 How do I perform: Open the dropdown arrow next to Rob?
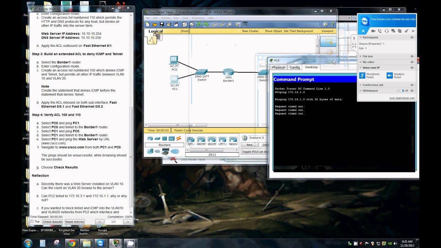point(366,48)
